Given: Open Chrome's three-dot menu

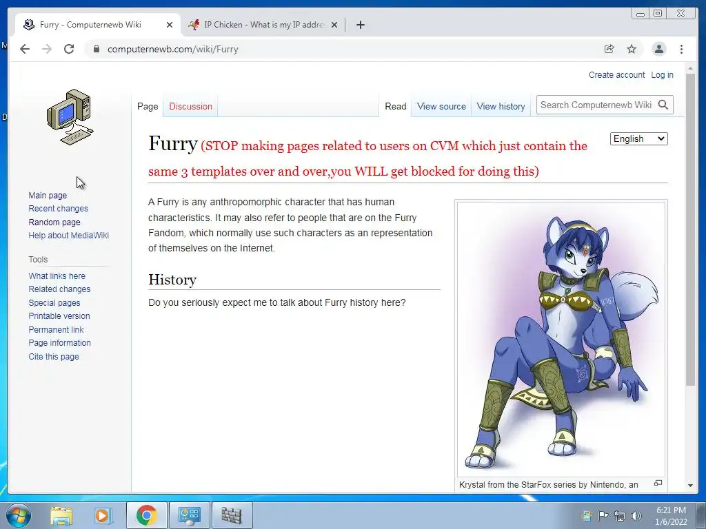Looking at the screenshot, I should [x=682, y=49].
